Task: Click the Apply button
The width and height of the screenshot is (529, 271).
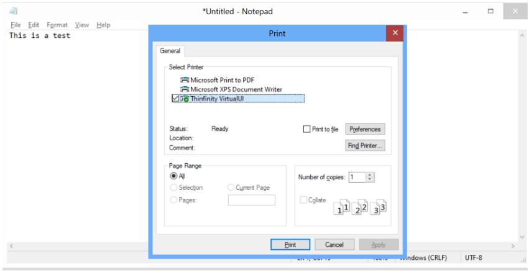Action: (x=379, y=245)
